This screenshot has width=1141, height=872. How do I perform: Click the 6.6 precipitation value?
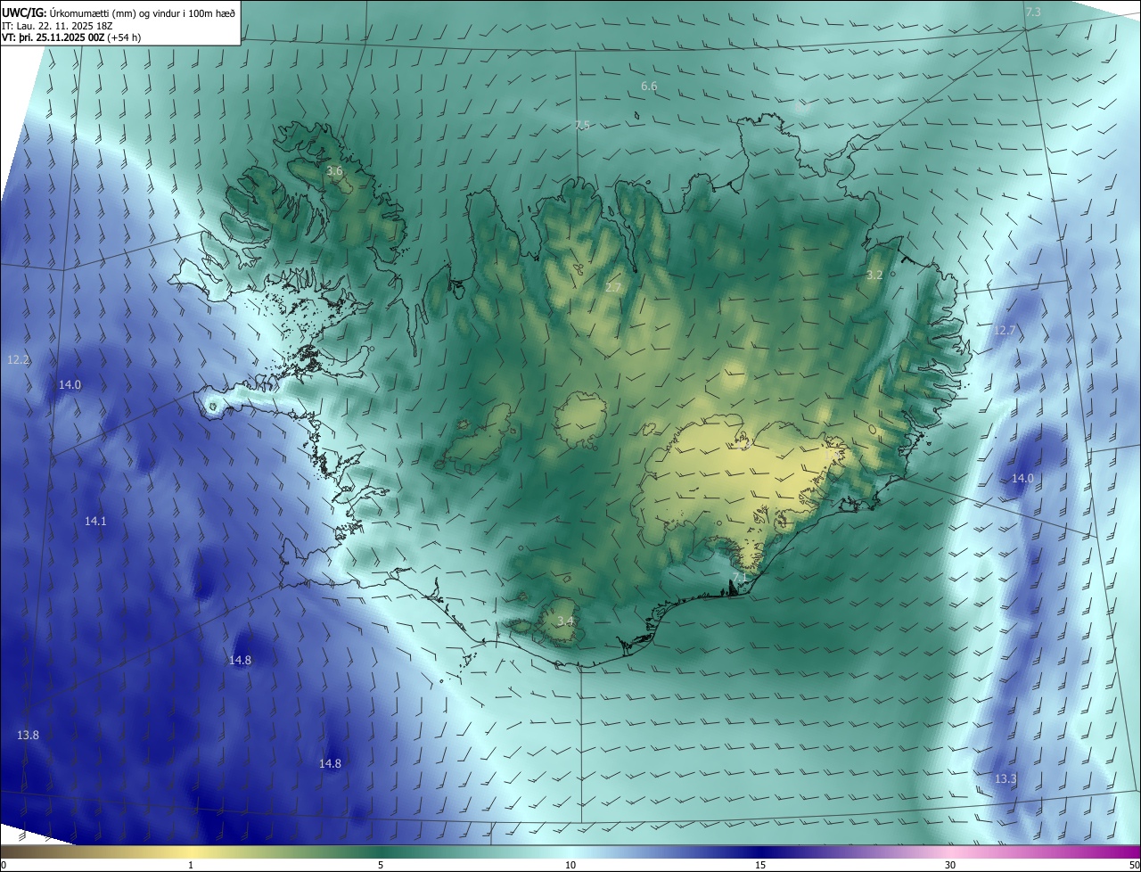[x=649, y=86]
